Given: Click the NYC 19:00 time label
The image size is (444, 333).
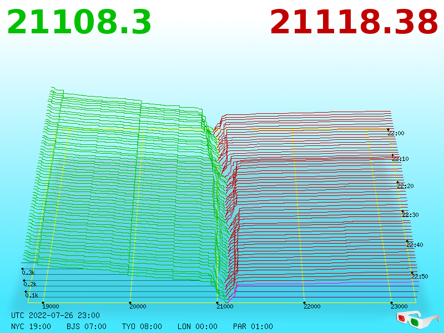Looking at the screenshot, I should click(31, 326).
